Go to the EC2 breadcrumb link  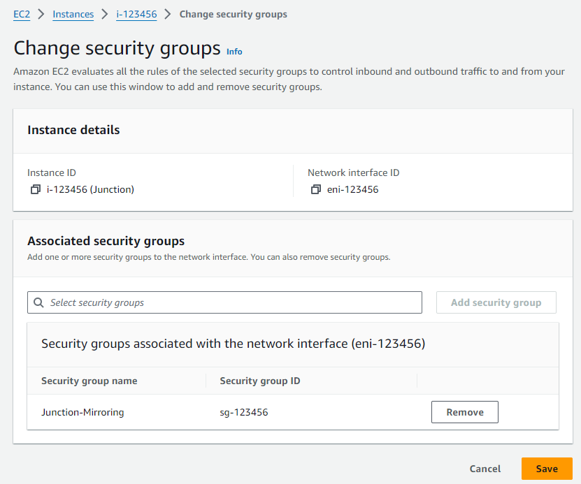tap(22, 14)
